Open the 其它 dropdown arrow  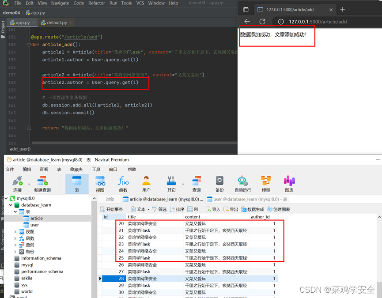(x=183, y=184)
